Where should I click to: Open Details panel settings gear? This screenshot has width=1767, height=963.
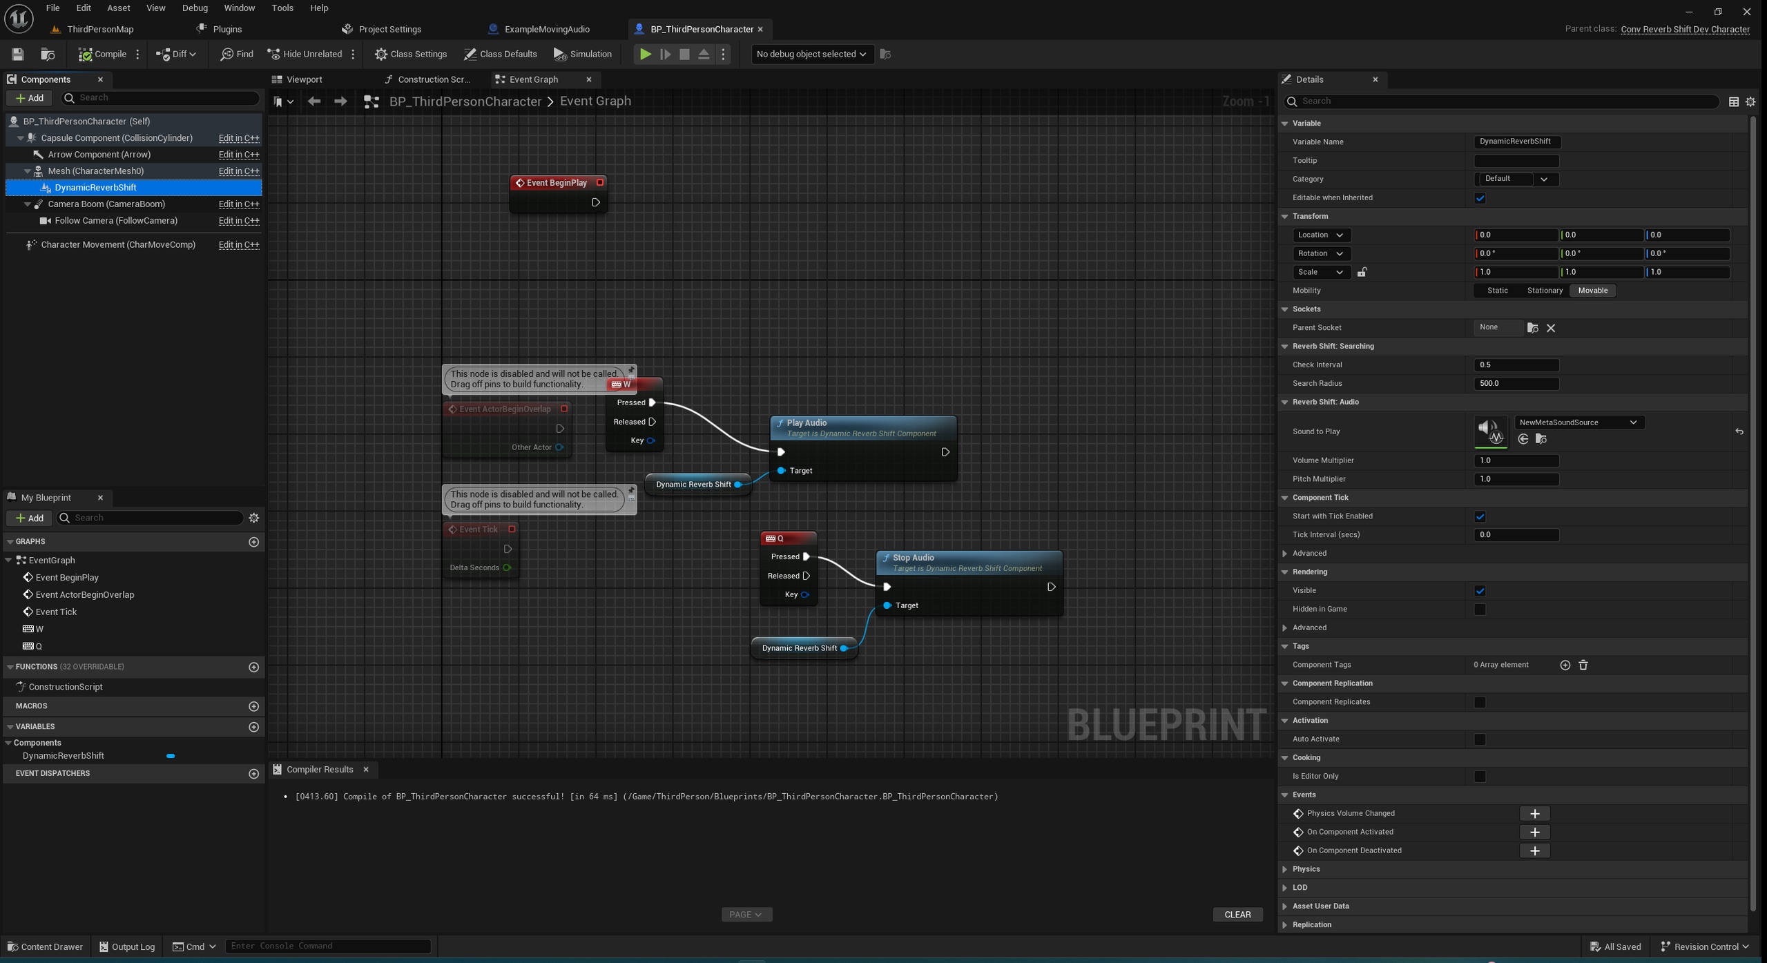click(1750, 101)
